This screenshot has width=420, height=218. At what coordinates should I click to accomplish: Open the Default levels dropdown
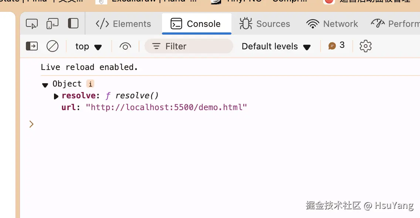click(276, 46)
